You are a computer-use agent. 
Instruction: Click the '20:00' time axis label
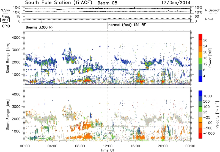pos(163,146)
